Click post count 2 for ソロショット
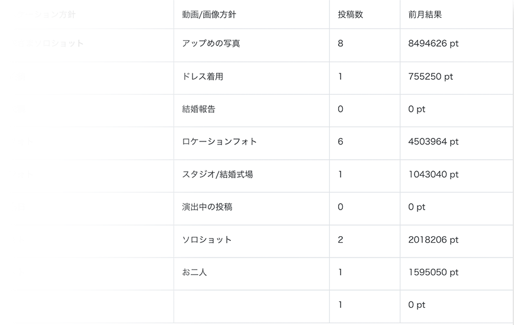The image size is (514, 325). point(340,240)
